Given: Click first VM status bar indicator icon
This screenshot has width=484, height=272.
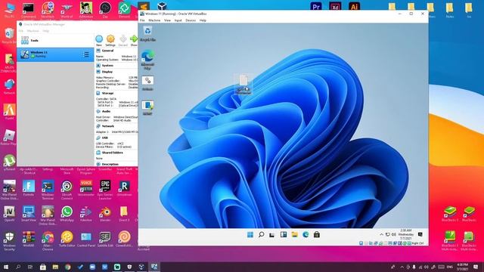Looking at the screenshot, I should [x=361, y=243].
